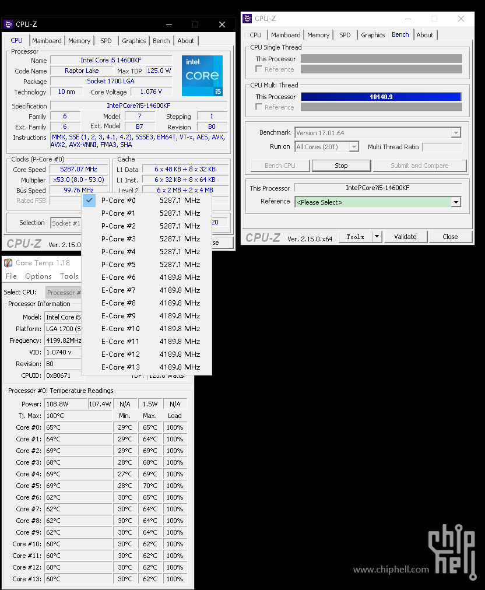
Task: Select P-Core #5 in the core list
Action: [x=147, y=265]
